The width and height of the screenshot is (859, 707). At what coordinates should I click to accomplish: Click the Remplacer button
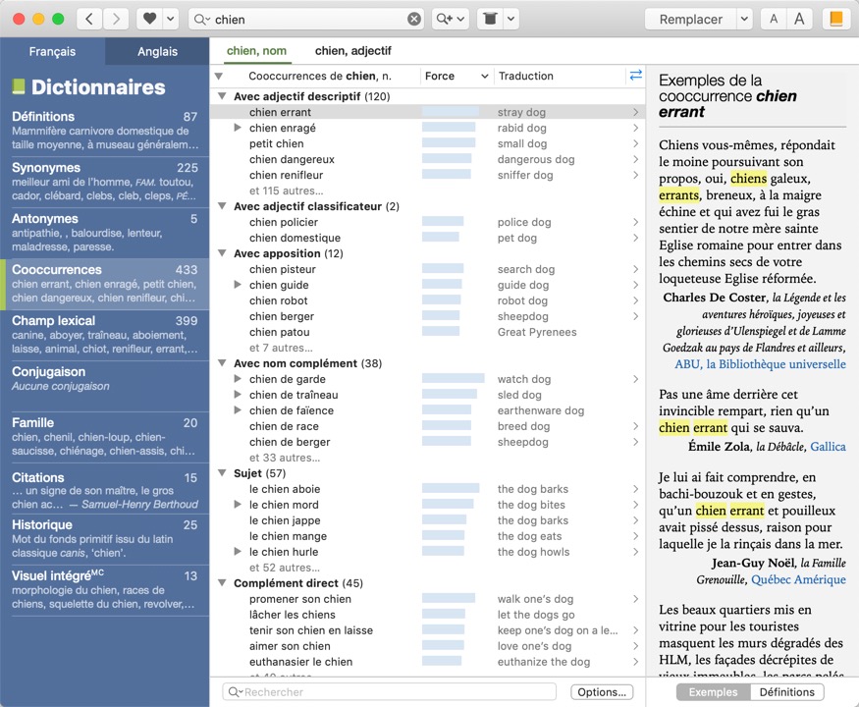tap(690, 20)
